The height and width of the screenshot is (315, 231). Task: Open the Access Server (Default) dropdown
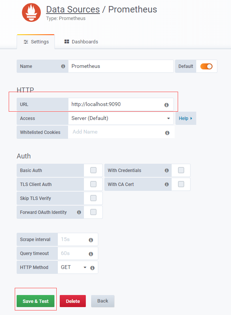[x=121, y=118]
